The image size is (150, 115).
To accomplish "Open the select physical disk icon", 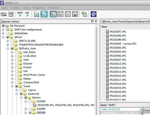I will coord(4,14).
